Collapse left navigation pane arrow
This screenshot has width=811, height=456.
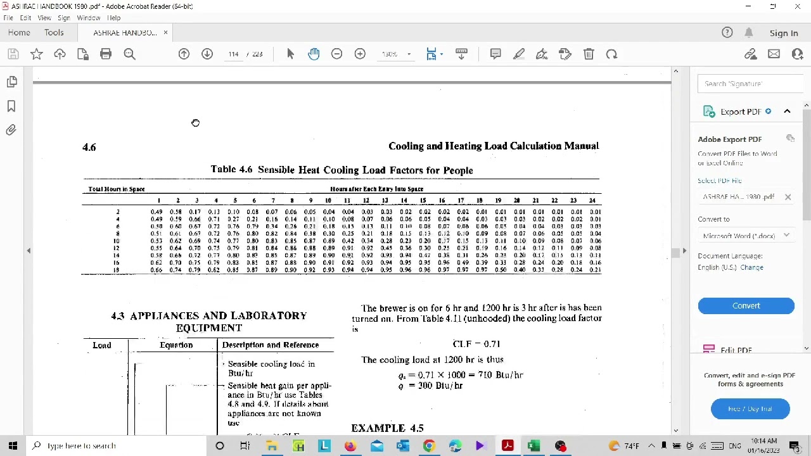coord(29,251)
